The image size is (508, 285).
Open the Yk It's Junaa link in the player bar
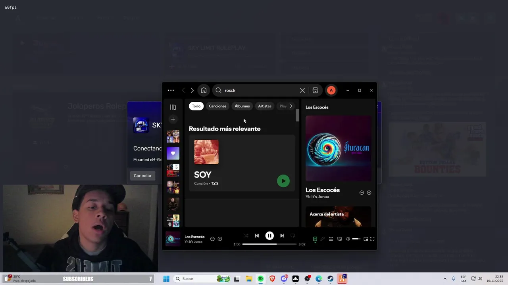(x=193, y=241)
